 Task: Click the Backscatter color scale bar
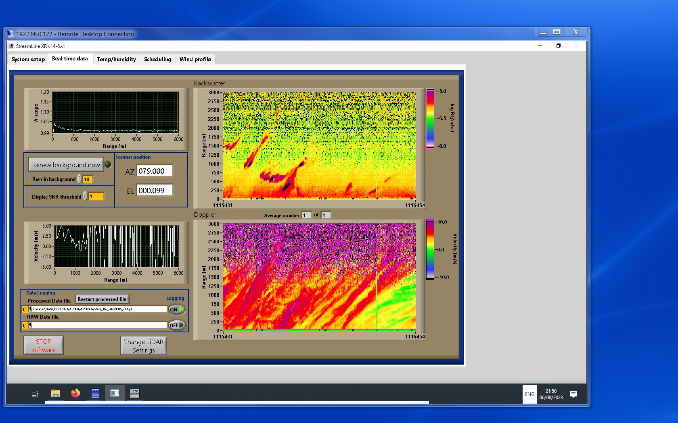[x=430, y=118]
